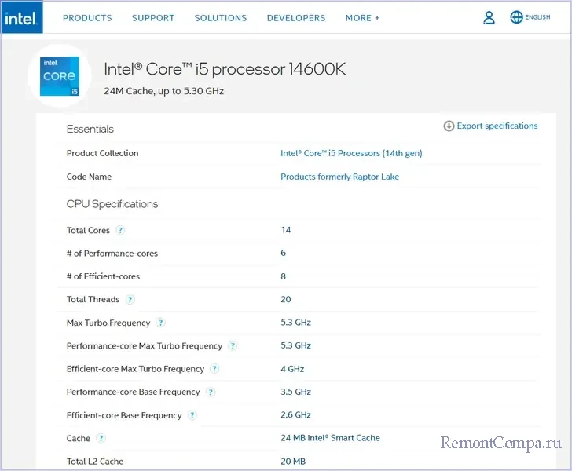Click the globe language icon
This screenshot has width=572, height=471.
[x=516, y=17]
